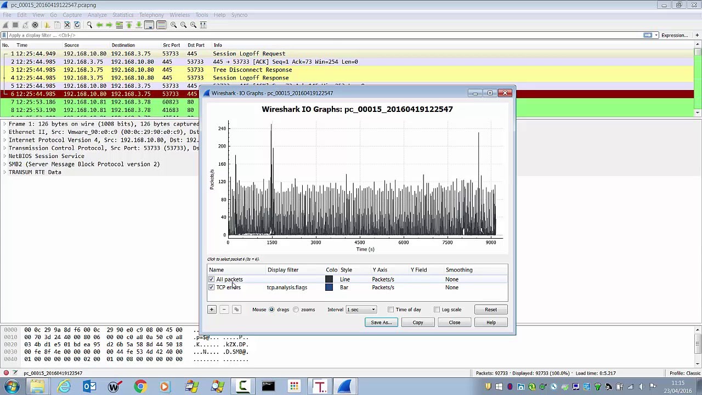Save this capture file via toolbar icon
The height and width of the screenshot is (395, 702).
57,25
